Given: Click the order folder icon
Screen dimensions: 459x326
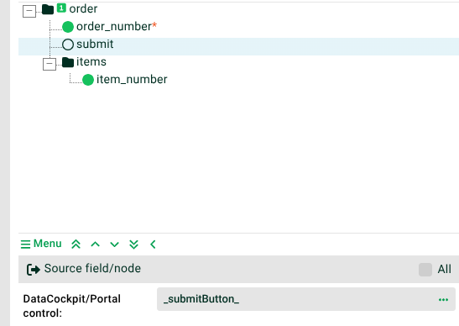Looking at the screenshot, I should point(48,9).
